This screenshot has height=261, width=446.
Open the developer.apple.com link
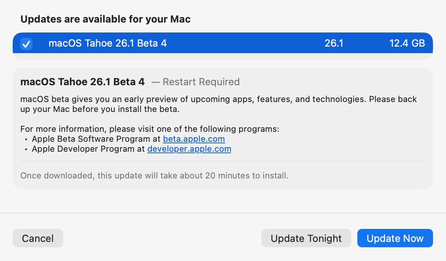(x=189, y=149)
